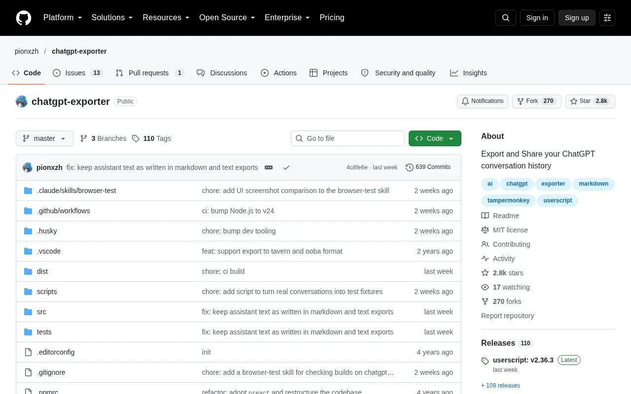Open the dist folder icon
This screenshot has width=631, height=394.
[28, 271]
